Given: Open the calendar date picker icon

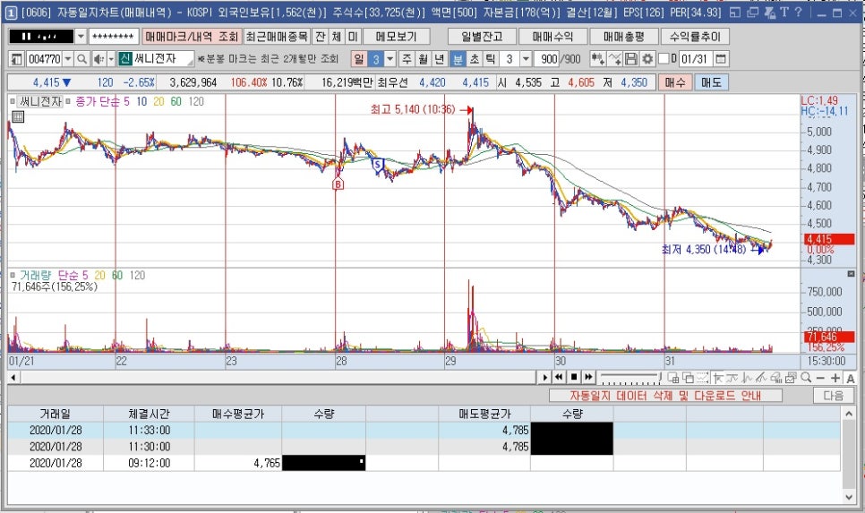Looking at the screenshot, I should (721, 59).
